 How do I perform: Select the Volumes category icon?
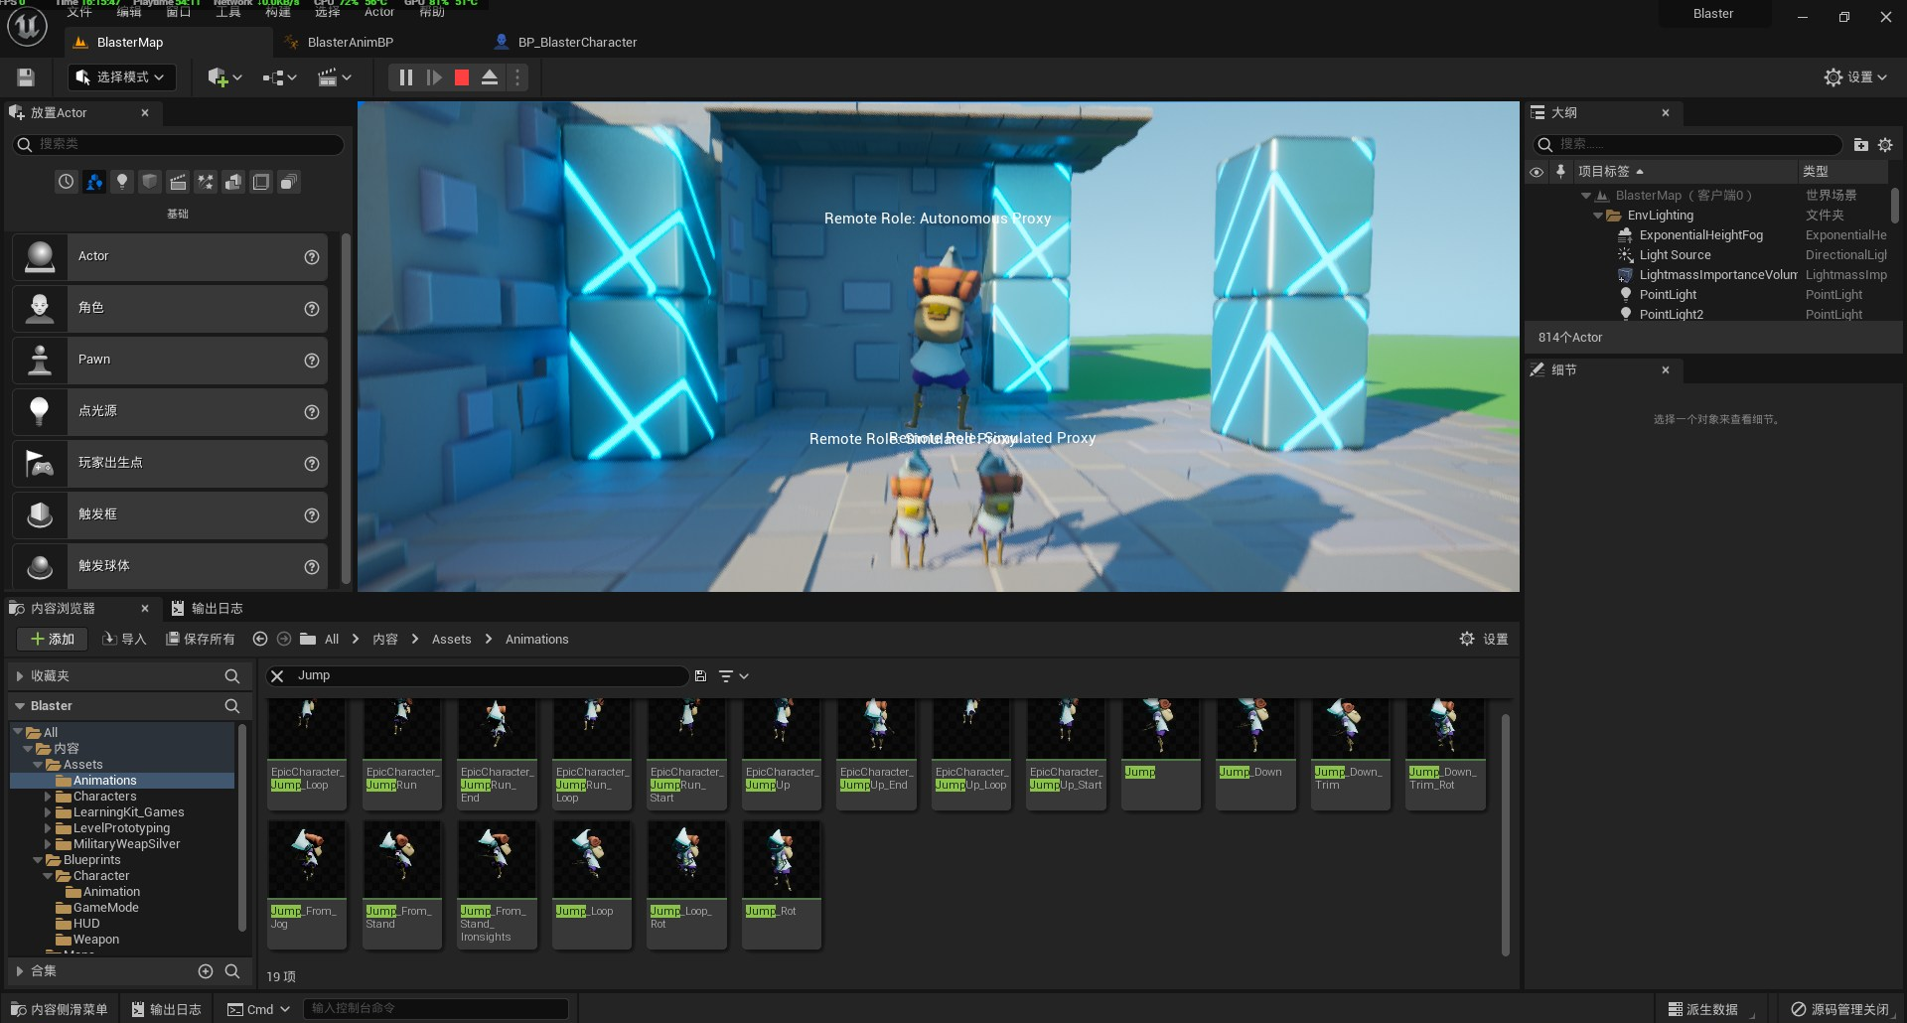261,182
